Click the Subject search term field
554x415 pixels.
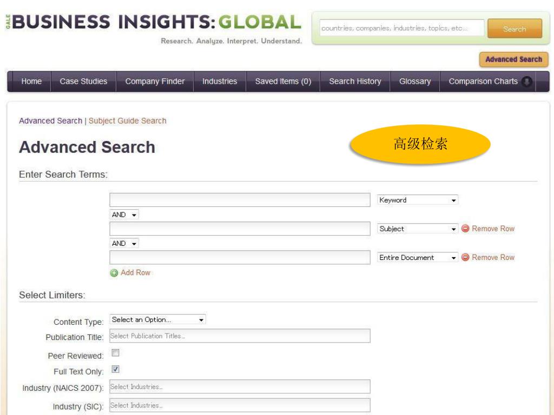[x=240, y=229]
